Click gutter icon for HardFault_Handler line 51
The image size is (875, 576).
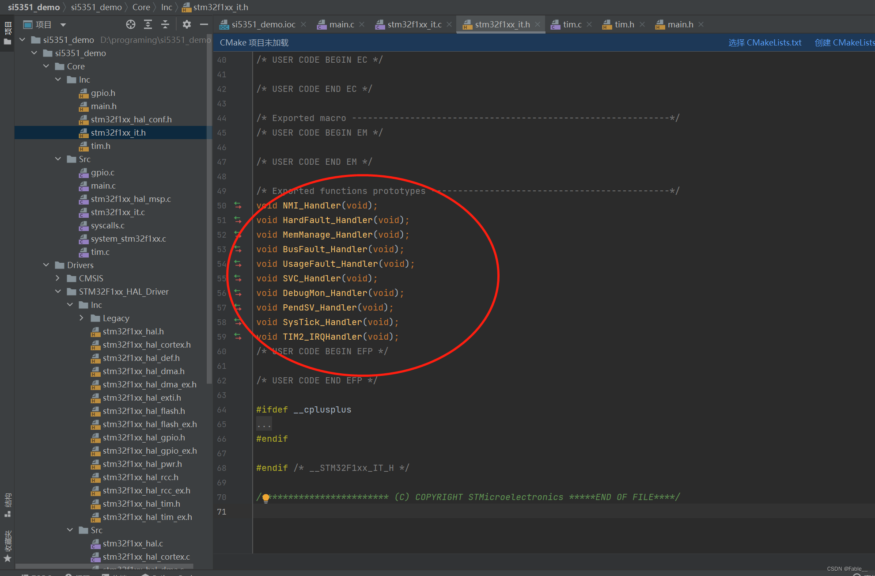coord(238,220)
